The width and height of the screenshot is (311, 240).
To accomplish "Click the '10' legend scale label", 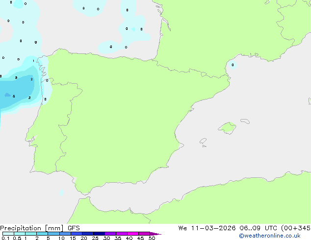I will click(x=61, y=238).
